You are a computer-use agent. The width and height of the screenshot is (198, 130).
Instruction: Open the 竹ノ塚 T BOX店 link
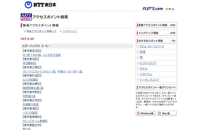32,55
